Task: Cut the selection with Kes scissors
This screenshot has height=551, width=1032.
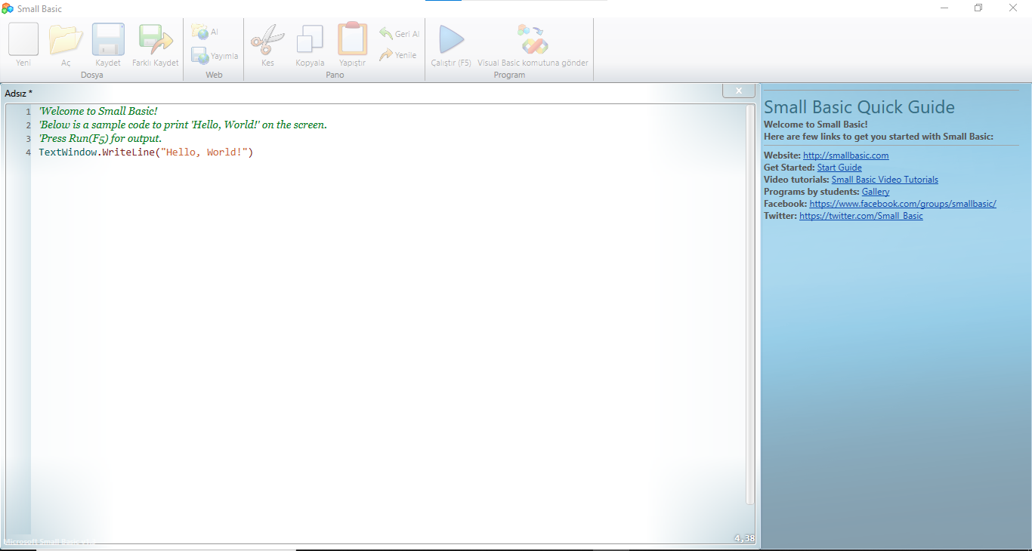Action: click(267, 45)
